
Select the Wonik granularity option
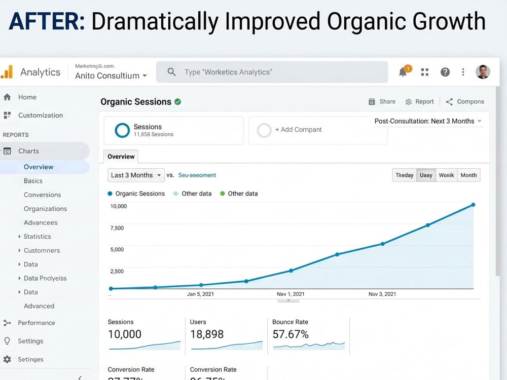(447, 175)
